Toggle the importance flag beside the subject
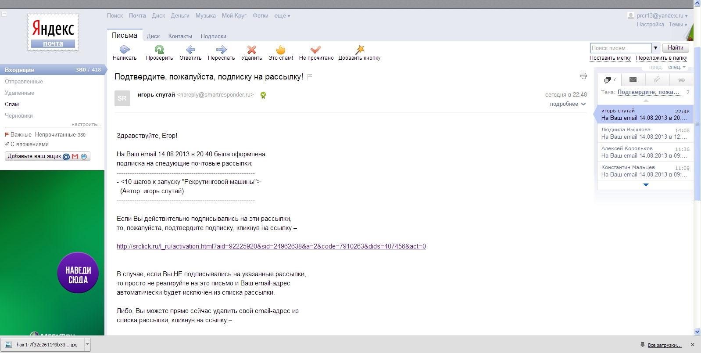The image size is (701, 353). tap(310, 76)
